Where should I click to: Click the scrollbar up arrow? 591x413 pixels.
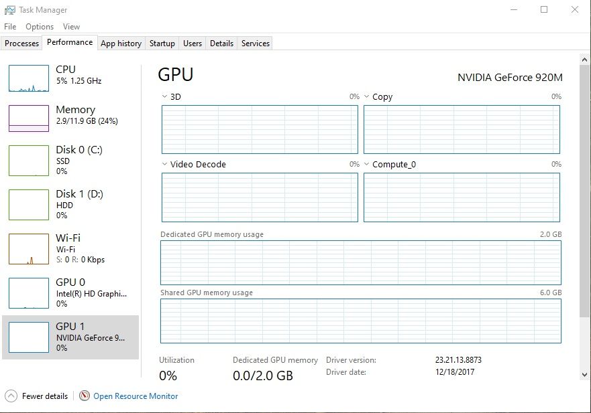(584, 60)
